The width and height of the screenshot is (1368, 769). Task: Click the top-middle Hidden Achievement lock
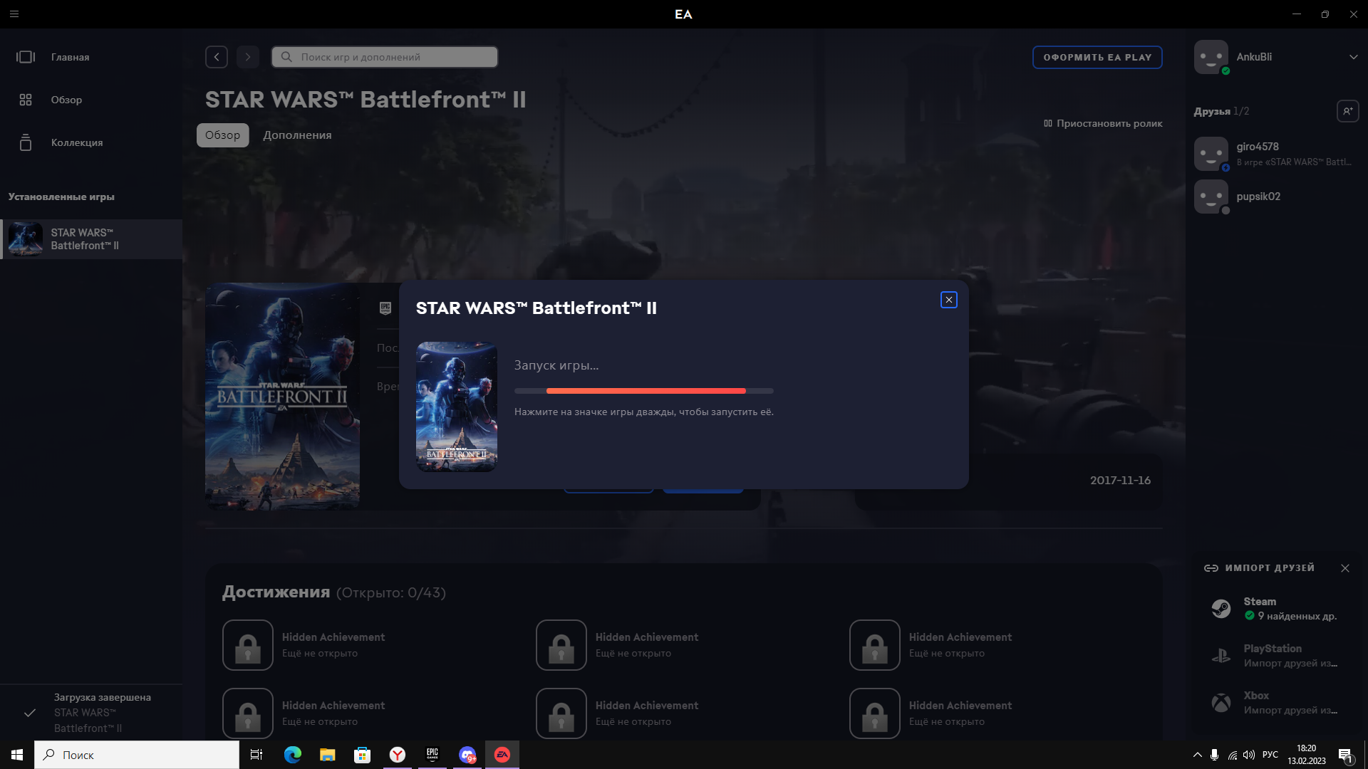[561, 645]
